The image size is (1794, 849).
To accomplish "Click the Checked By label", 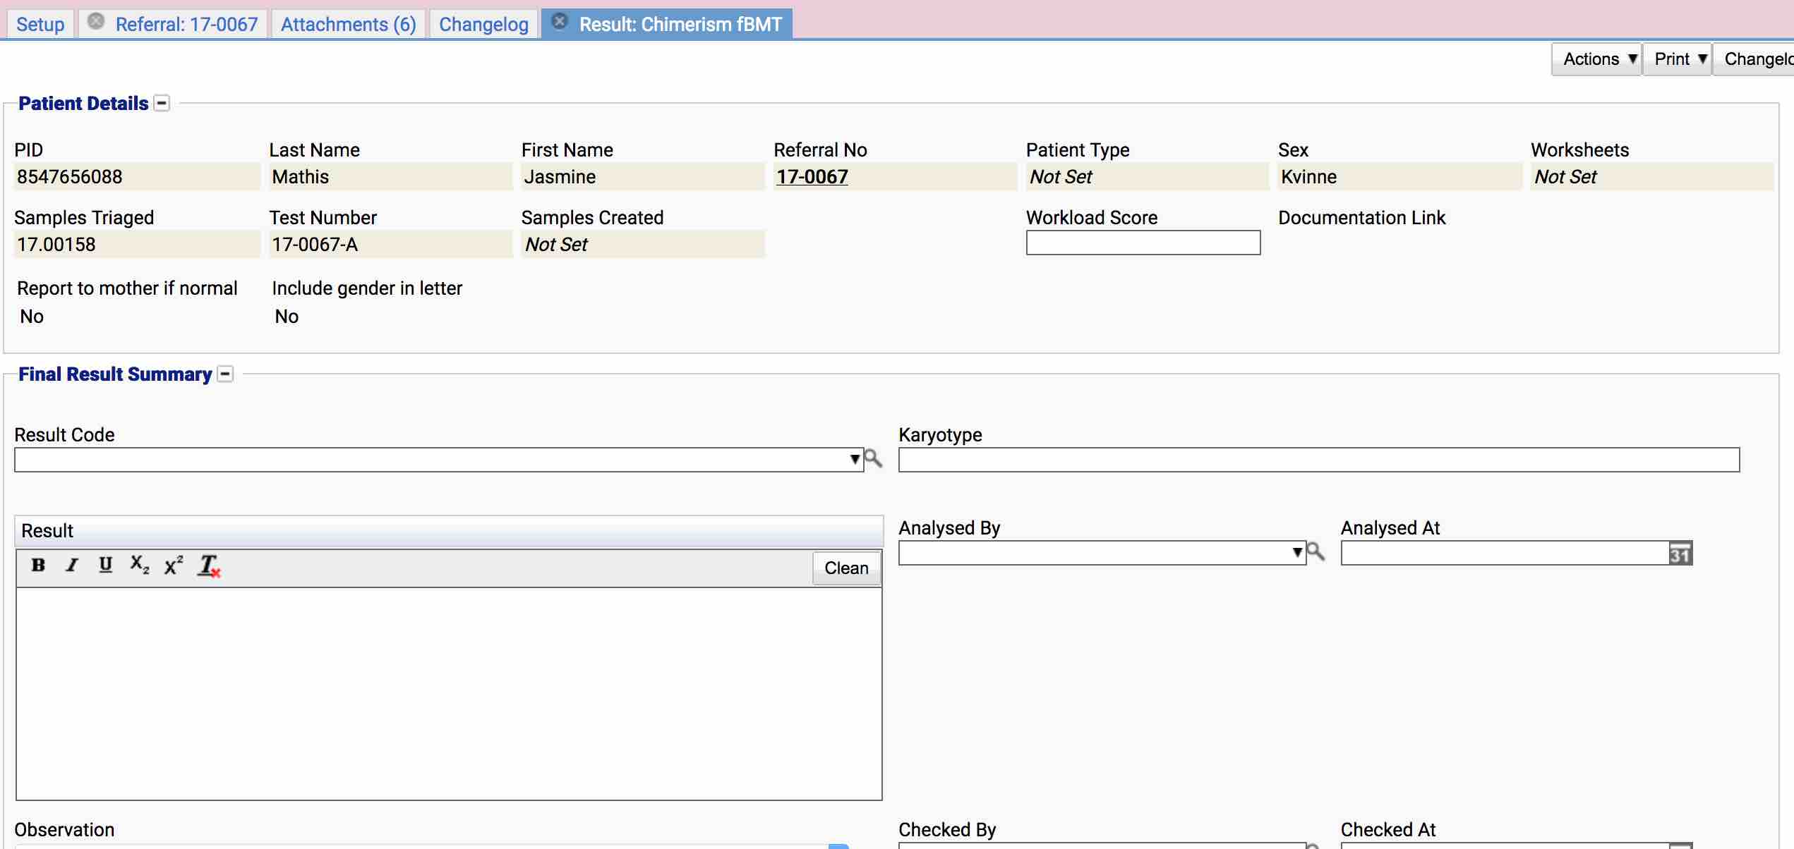I will pyautogui.click(x=947, y=830).
